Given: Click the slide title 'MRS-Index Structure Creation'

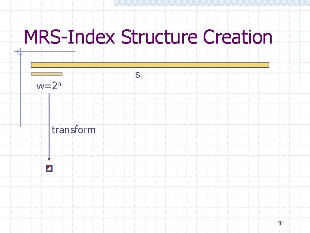Looking at the screenshot, I should (148, 37).
